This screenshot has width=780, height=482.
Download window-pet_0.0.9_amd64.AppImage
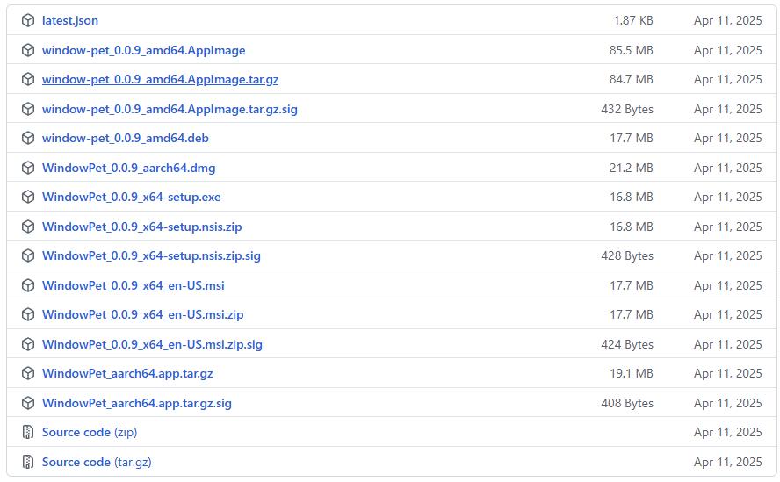143,50
